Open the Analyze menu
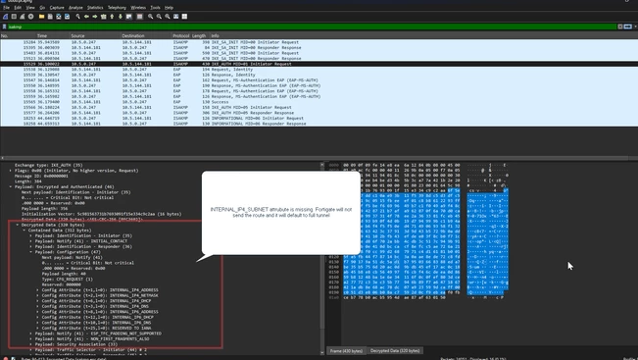638x360 pixels. click(75, 7)
